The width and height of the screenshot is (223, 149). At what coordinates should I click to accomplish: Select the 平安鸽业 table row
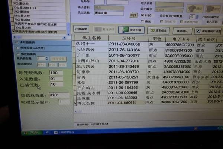149,88
